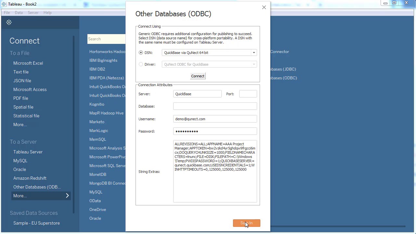This screenshot has width=416, height=234.
Task: Click the Tableau icon in the title bar
Action: tap(3, 4)
